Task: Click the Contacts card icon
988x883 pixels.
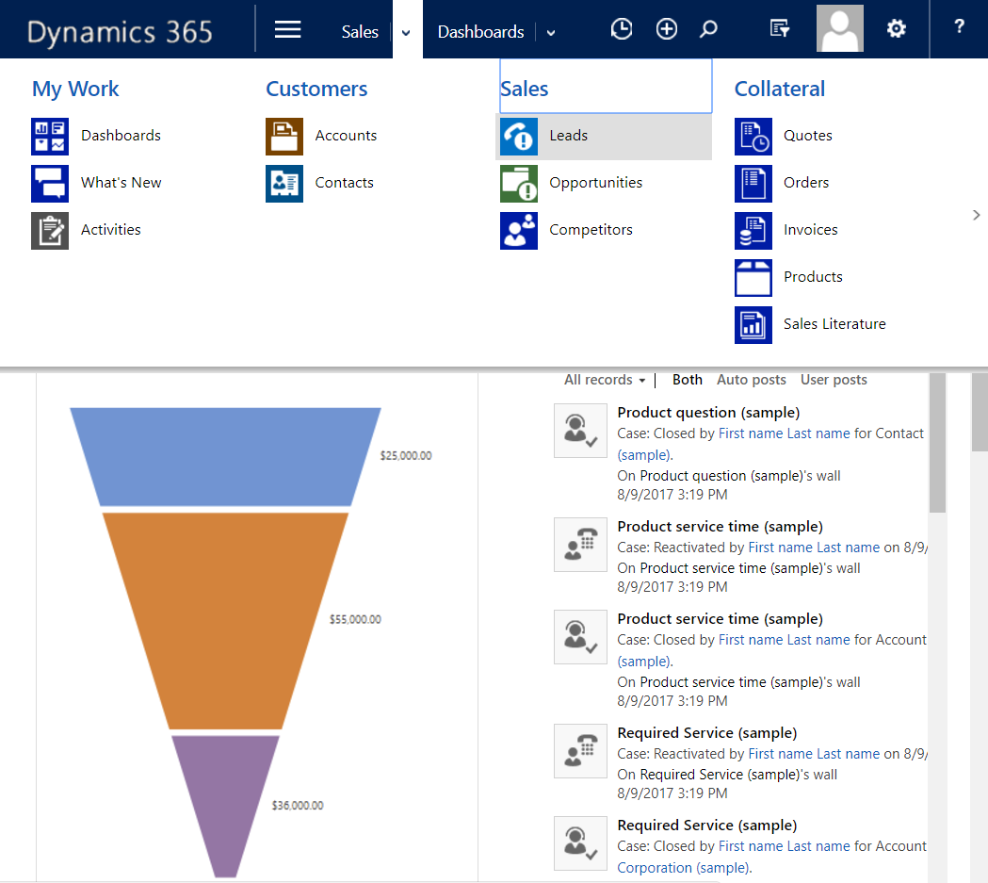Action: [x=284, y=184]
